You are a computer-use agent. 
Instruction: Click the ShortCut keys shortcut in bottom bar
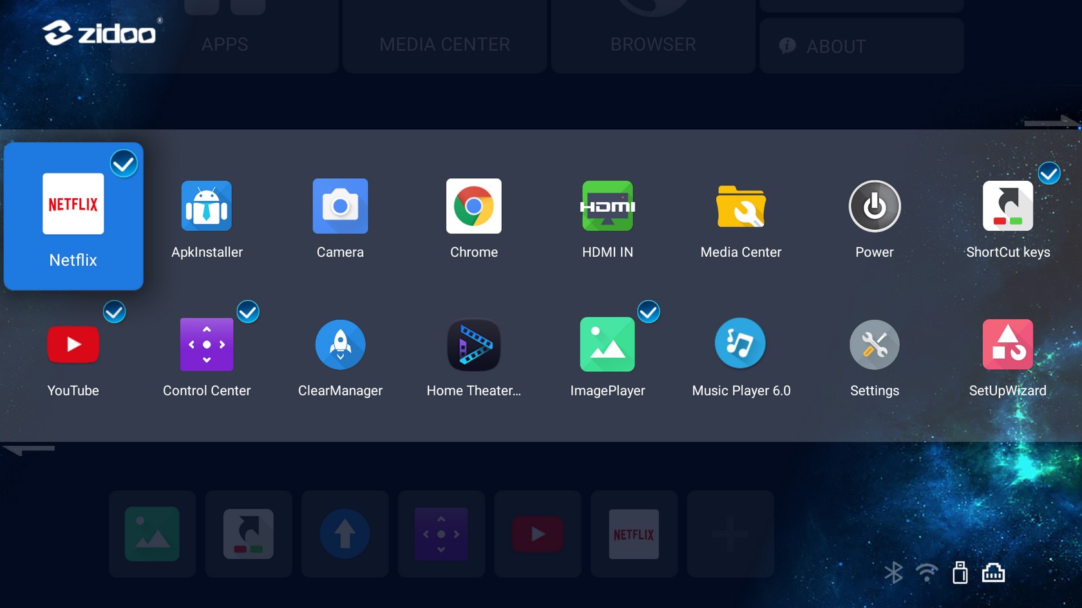(x=249, y=534)
